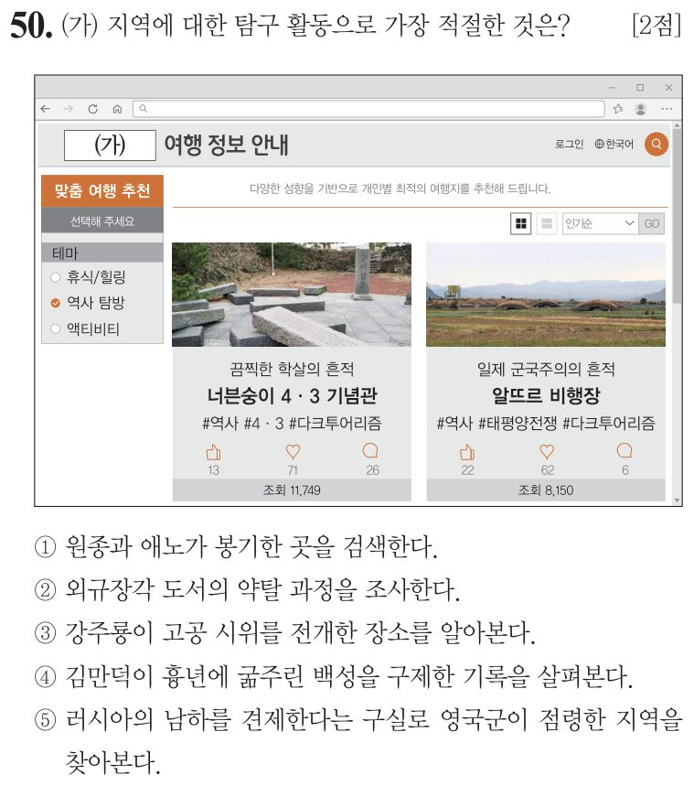Click the browser forward arrow
This screenshot has height=786, width=694.
[x=69, y=109]
